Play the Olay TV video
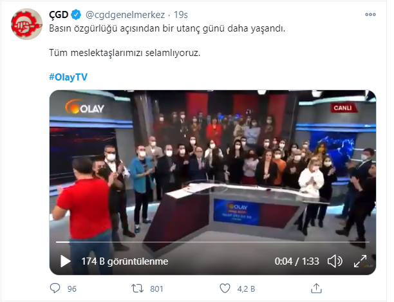This screenshot has width=394, height=302. [65, 261]
